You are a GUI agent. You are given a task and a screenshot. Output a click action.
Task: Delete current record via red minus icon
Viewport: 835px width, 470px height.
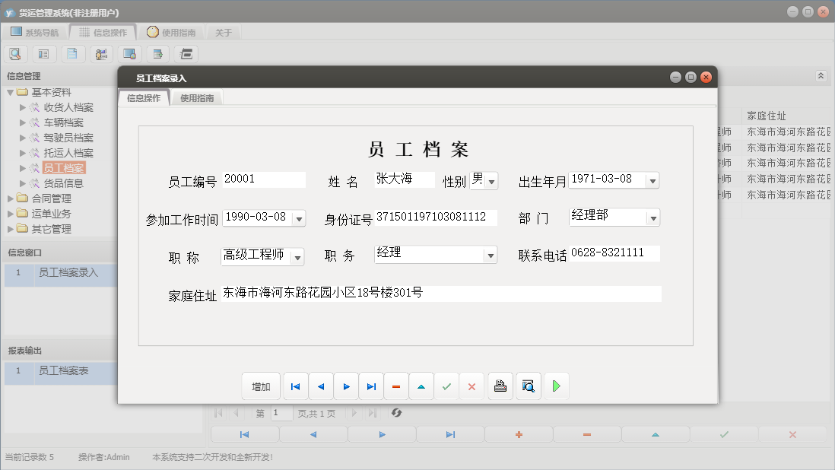pyautogui.click(x=396, y=386)
